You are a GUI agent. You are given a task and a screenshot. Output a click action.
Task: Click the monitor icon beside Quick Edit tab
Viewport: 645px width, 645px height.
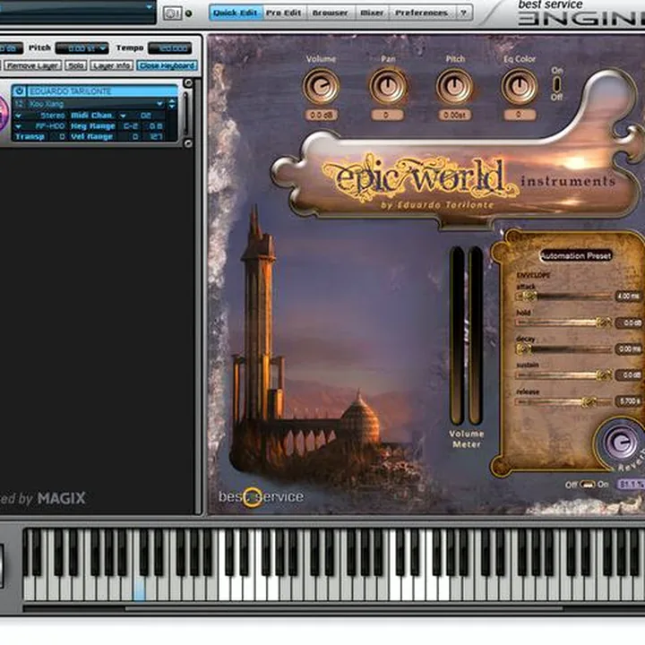pos(171,13)
